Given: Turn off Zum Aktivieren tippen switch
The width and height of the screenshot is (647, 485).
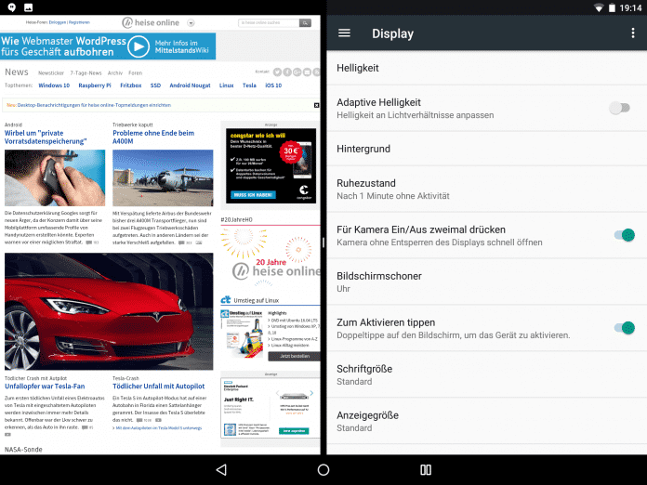Looking at the screenshot, I should coord(624,327).
